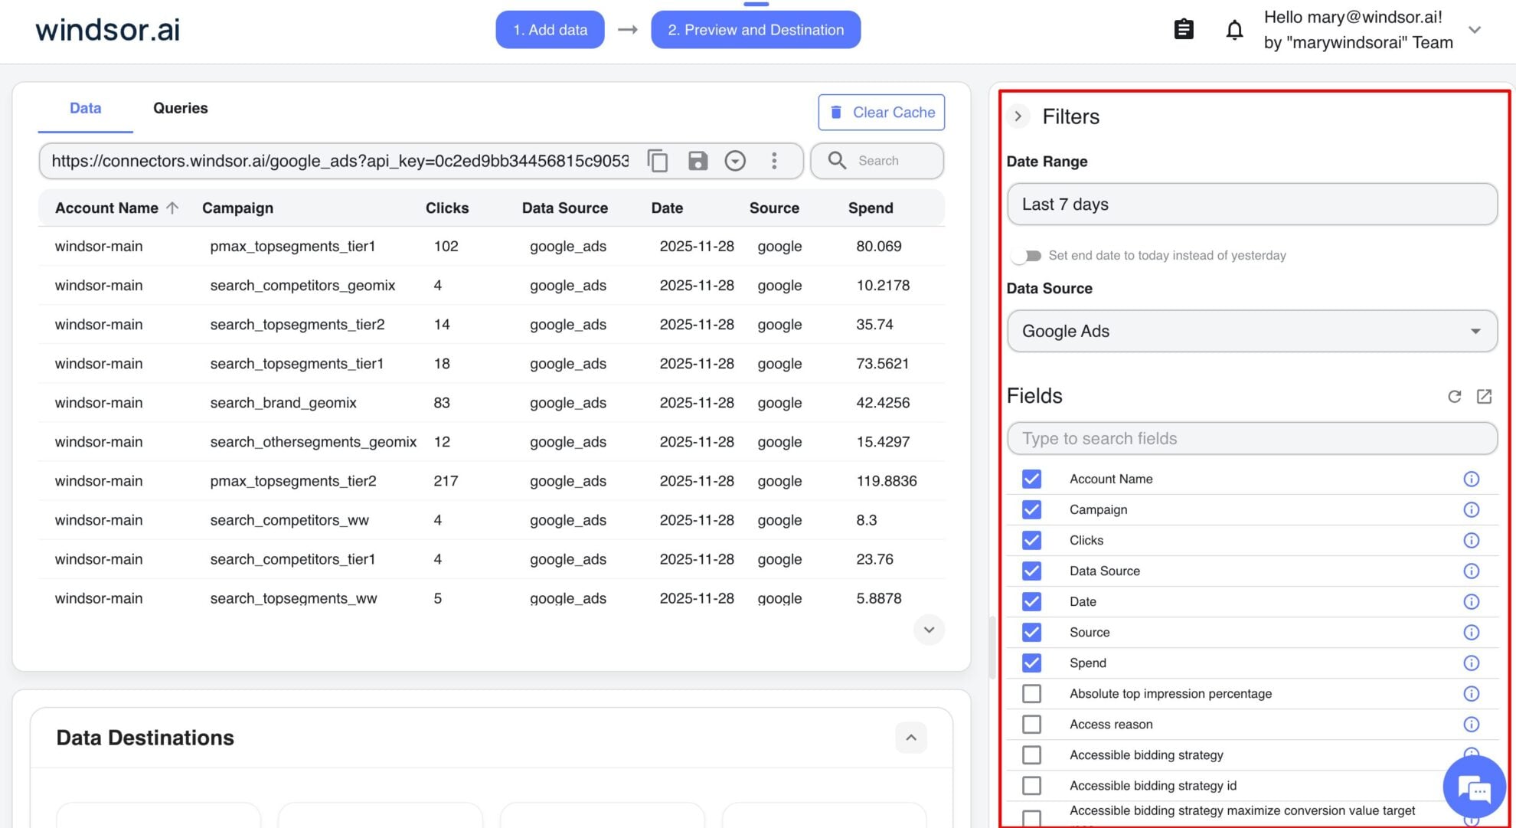This screenshot has width=1516, height=828.
Task: Open the notifications bell
Action: coord(1234,30)
